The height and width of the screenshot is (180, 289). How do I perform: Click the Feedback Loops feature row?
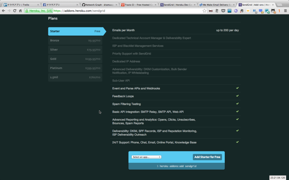pos(176,96)
